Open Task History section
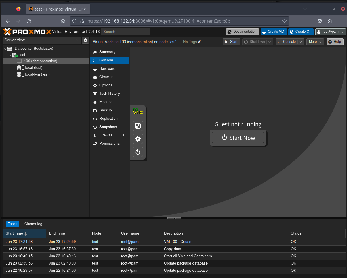This screenshot has height=278, width=347. [110, 94]
